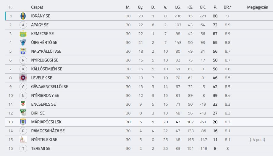Open the APAGY SE team link
273x156 pixels.
(40, 25)
